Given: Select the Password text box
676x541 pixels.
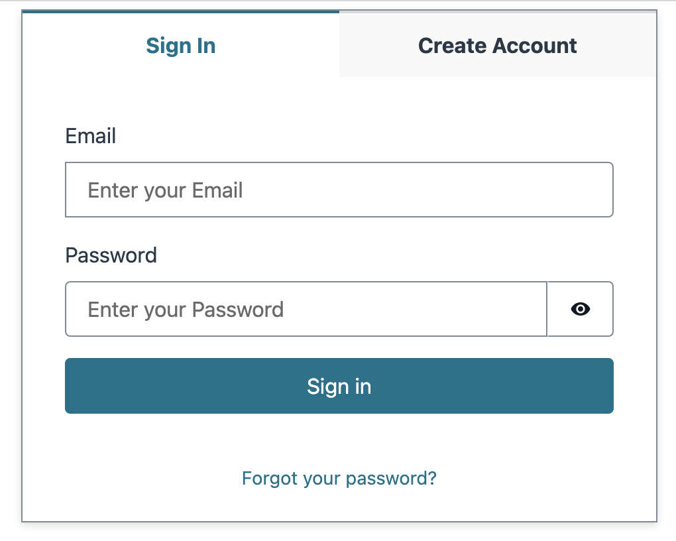Looking at the screenshot, I should pyautogui.click(x=306, y=309).
